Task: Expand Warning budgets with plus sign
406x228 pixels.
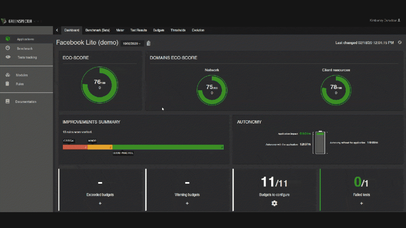Action: (x=187, y=203)
